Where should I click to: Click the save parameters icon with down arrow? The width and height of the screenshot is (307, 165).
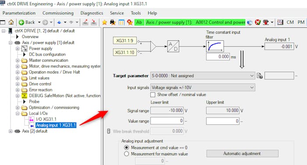click(94, 22)
